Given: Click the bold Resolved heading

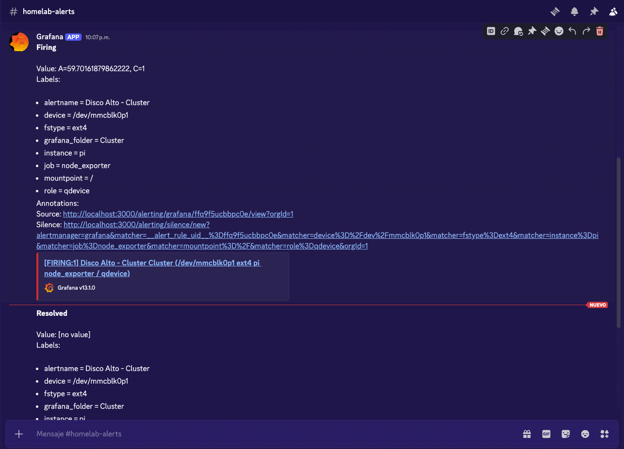Looking at the screenshot, I should pyautogui.click(x=52, y=313).
